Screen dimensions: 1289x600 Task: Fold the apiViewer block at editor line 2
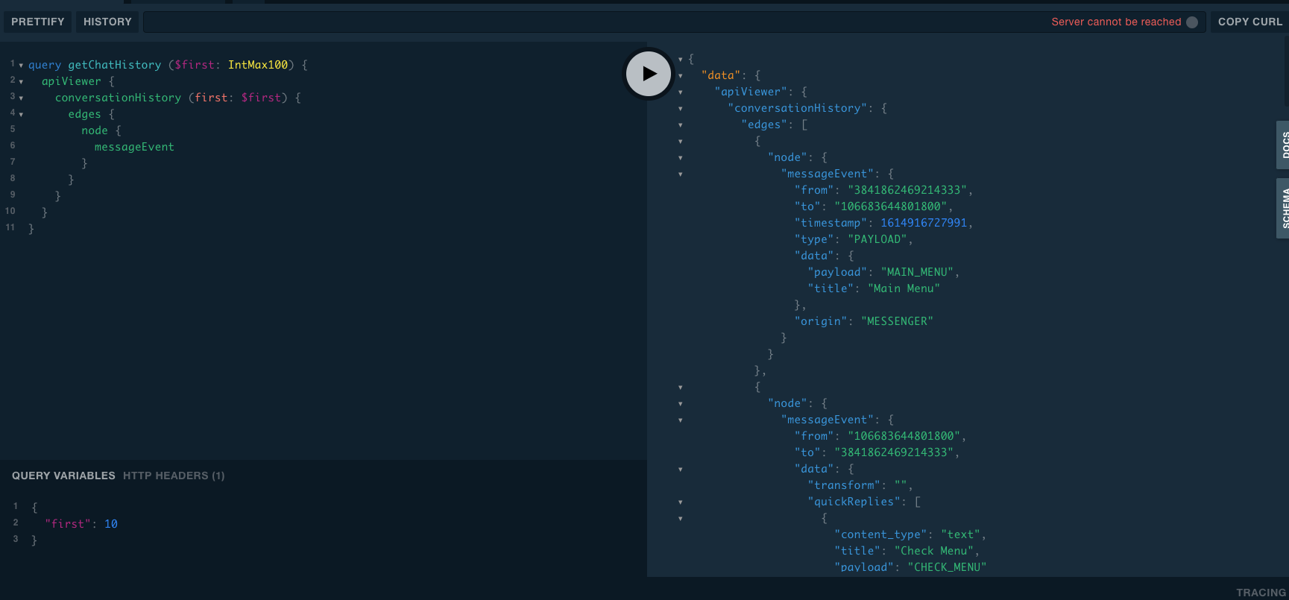pos(21,82)
